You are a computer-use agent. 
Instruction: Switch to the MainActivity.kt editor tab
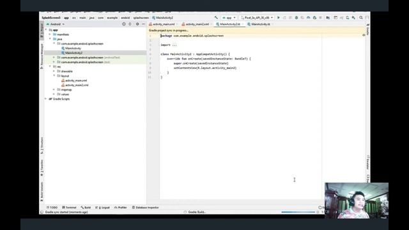tap(260, 24)
